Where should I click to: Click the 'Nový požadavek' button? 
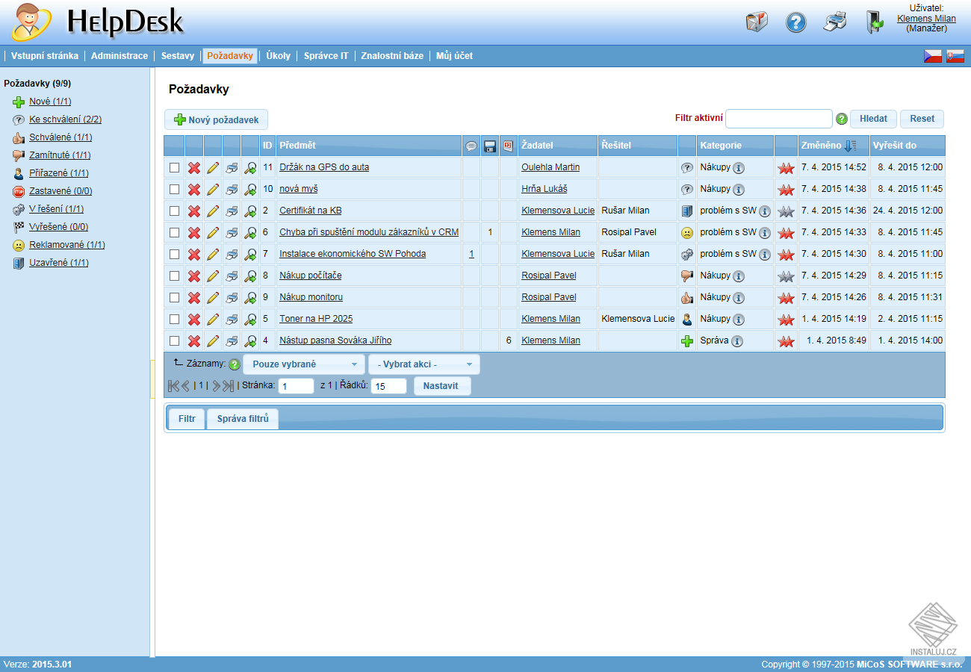coord(216,119)
